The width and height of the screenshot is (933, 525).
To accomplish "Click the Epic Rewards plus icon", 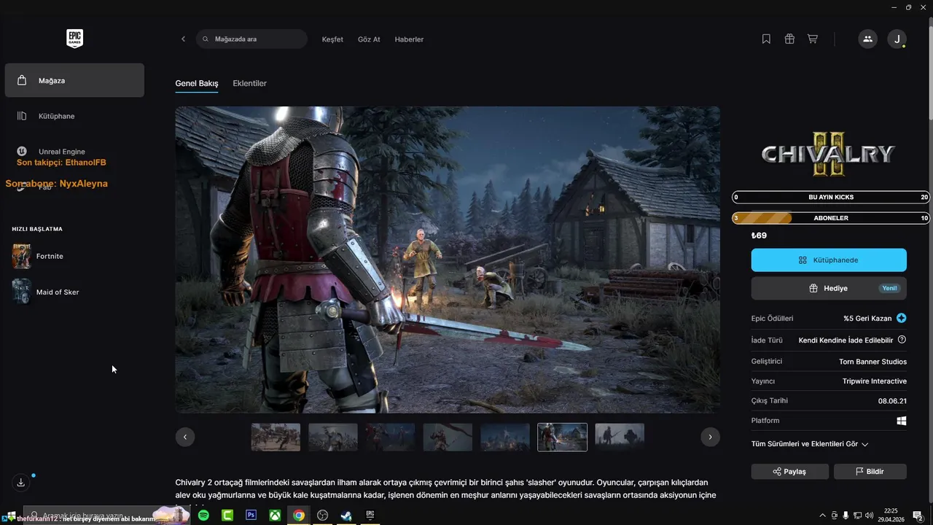I will 902,318.
